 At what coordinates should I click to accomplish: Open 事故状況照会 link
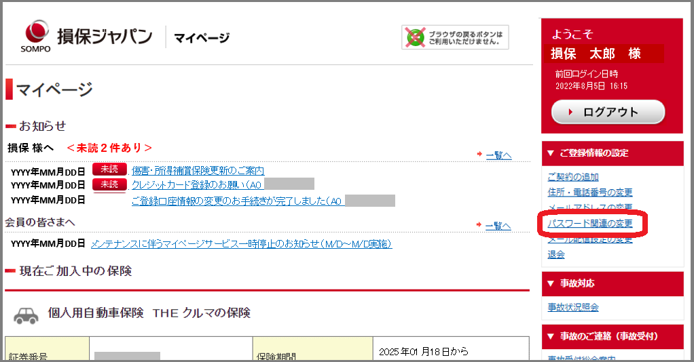coord(573,307)
